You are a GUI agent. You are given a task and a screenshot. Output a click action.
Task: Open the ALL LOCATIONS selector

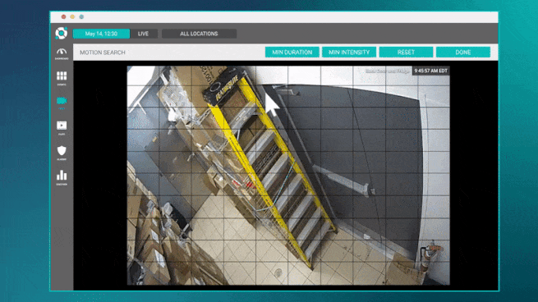click(x=199, y=34)
